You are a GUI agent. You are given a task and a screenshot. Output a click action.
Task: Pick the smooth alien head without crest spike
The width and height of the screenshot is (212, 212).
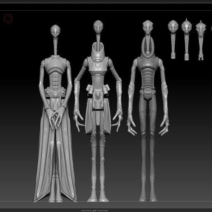coord(173,39)
